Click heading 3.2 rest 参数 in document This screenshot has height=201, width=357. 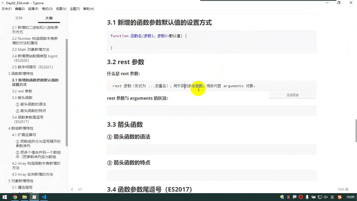point(126,62)
